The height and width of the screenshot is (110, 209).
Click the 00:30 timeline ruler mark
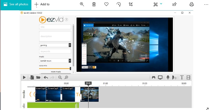66,83
